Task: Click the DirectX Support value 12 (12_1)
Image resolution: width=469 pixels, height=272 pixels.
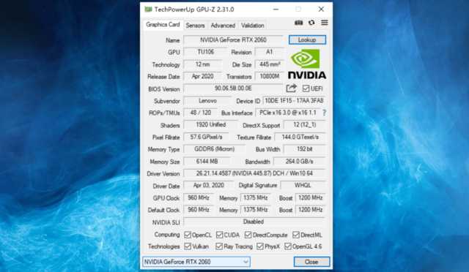Action: (305, 125)
